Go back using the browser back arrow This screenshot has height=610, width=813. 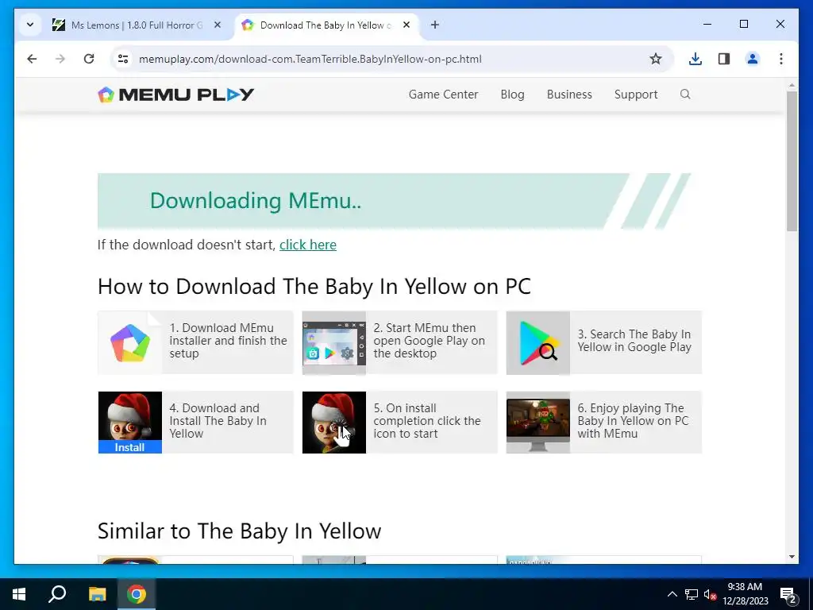pyautogui.click(x=32, y=59)
